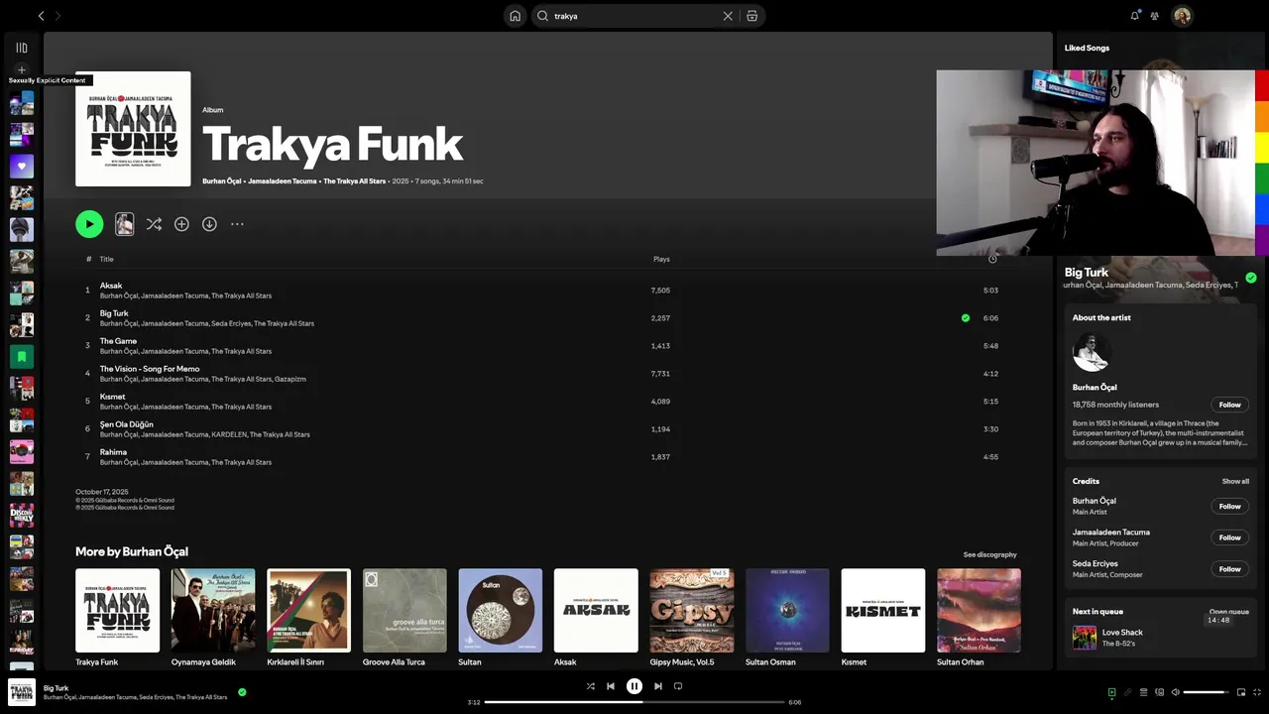
Task: Clear the search text with X
Action: coord(728,16)
